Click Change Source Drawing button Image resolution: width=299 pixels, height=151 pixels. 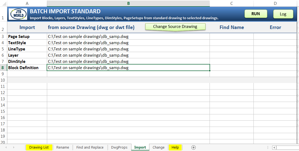[175, 27]
